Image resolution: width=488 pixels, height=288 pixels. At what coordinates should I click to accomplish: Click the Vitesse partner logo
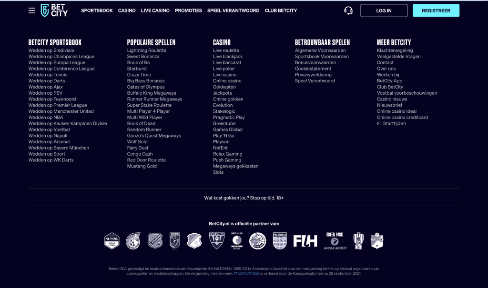tap(174, 241)
